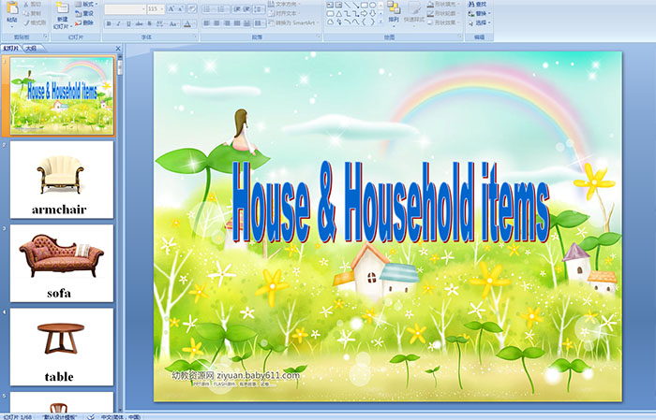Viewport: 656px width, 420px height.
Task: Click Convert to SmartArt icon
Action: click(x=271, y=22)
